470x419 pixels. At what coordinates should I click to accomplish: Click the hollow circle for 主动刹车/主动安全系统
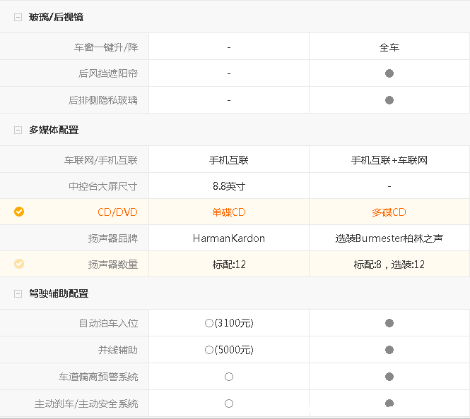coord(229,403)
